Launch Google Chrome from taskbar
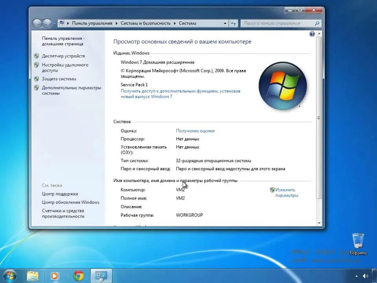377x283 pixels. pos(79,276)
